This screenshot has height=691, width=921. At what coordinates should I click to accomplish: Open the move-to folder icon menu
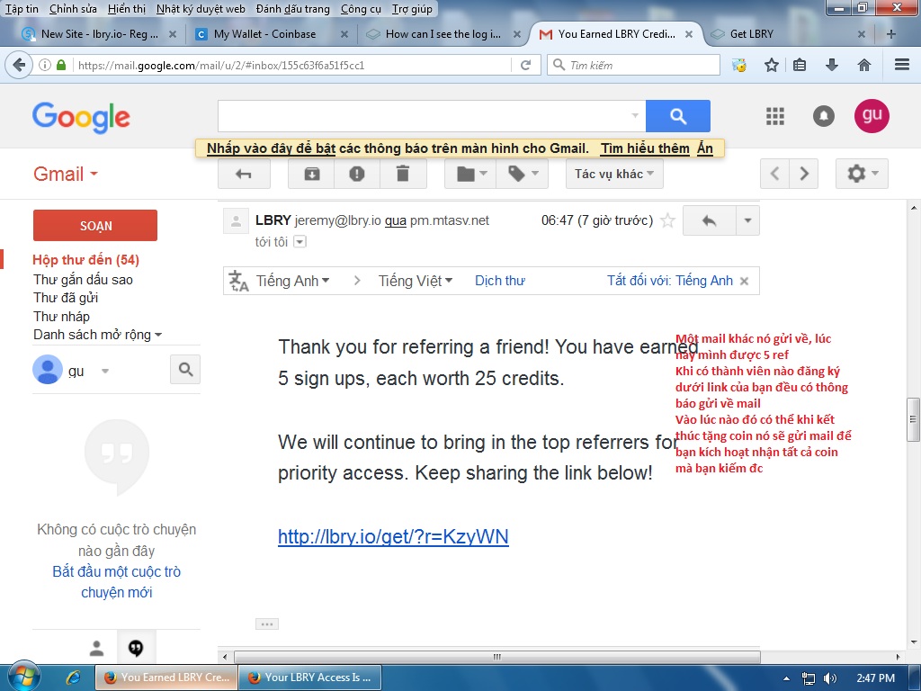pyautogui.click(x=471, y=174)
